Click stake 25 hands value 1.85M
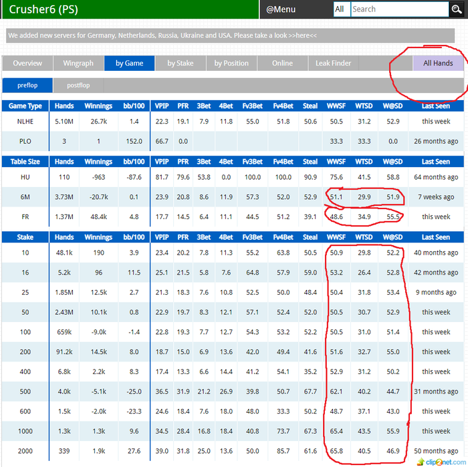This screenshot has height=467, width=468. [x=64, y=292]
